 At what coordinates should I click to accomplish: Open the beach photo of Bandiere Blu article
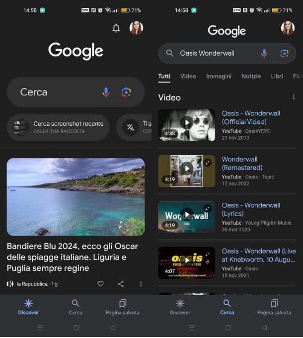[76, 197]
